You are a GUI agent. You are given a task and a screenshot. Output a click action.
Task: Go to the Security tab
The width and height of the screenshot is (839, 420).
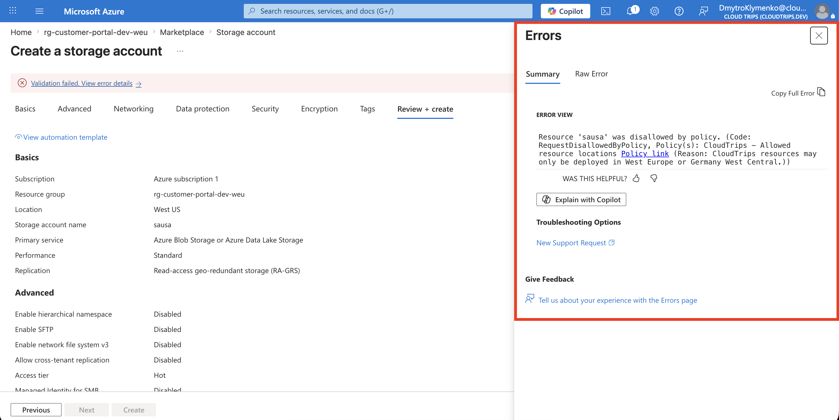265,109
